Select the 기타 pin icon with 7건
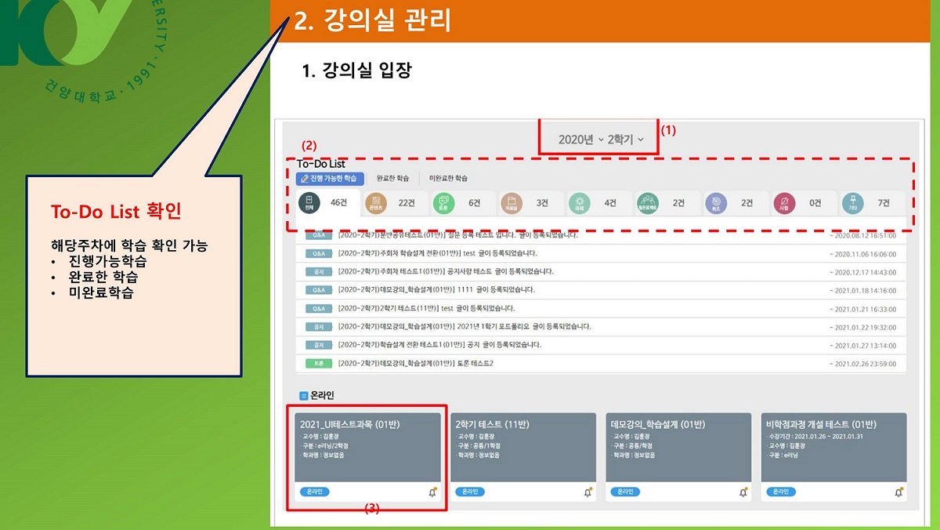 tap(851, 203)
